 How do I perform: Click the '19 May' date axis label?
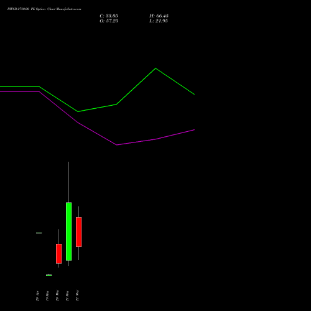[47, 295]
